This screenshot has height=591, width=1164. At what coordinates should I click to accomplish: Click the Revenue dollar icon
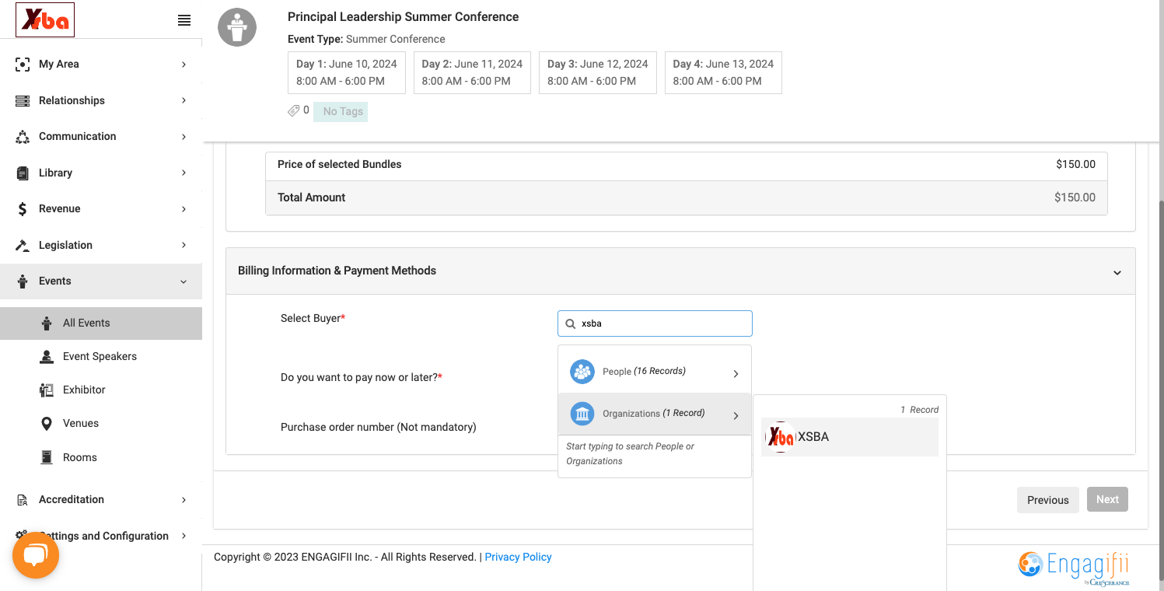coord(23,209)
